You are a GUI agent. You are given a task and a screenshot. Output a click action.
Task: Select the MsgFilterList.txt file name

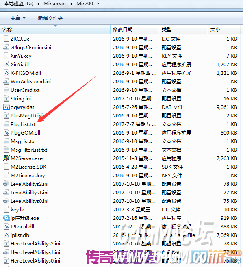[x=29, y=150]
